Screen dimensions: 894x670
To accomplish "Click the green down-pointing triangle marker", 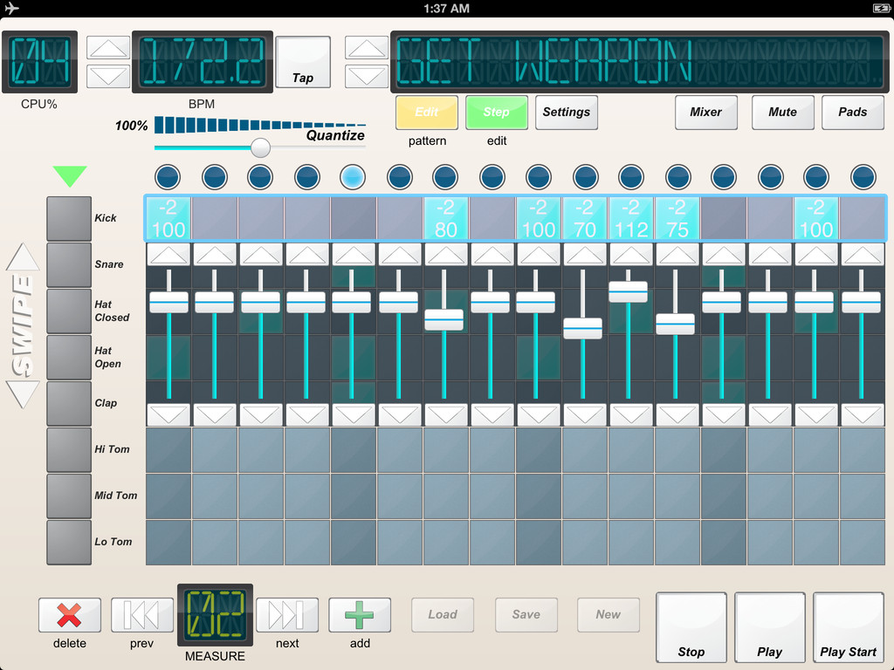I will [70, 176].
